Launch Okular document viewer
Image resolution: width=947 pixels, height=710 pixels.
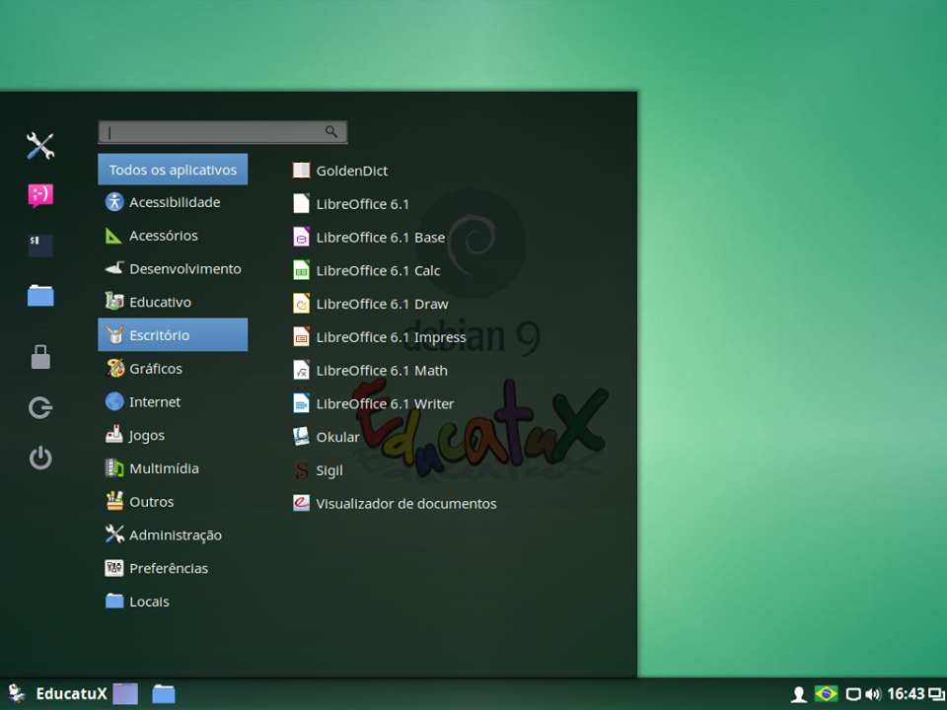click(327, 437)
